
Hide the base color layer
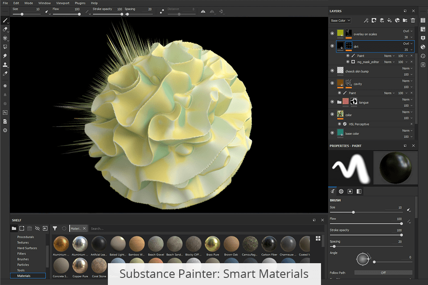[332, 133]
